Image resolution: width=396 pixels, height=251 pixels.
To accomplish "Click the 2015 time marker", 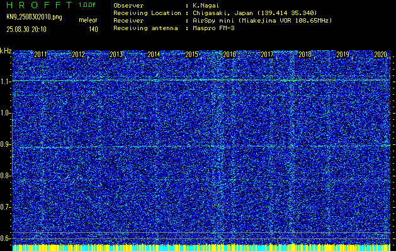I will 191,55.
